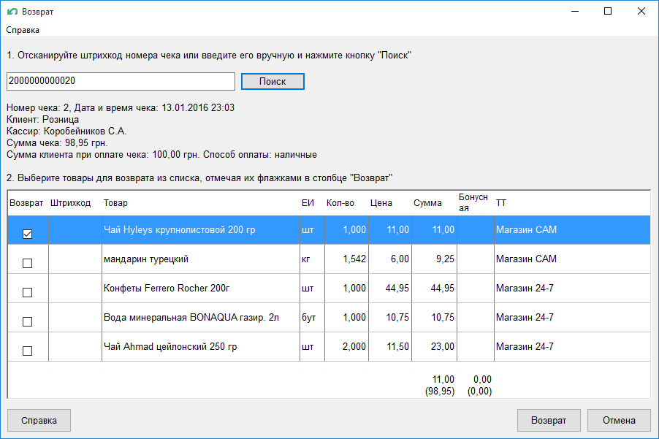Select the Кол-во column header
Image resolution: width=659 pixels, height=439 pixels.
pyautogui.click(x=340, y=203)
